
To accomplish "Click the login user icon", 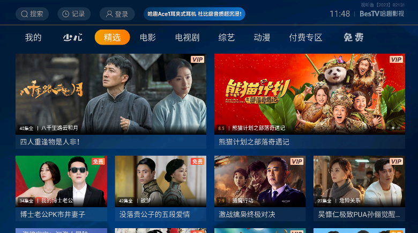I will [x=109, y=14].
